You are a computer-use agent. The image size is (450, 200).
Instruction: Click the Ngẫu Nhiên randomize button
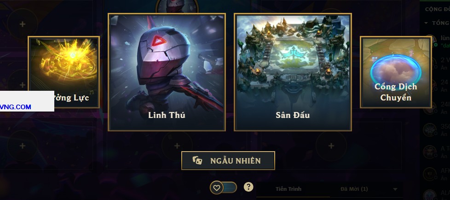tap(228, 161)
